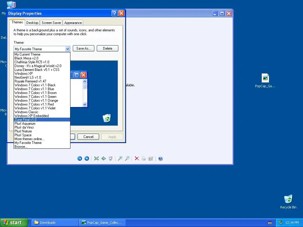
Task: Select Windows 7 Colors v1.1 Red
Action: click(42, 104)
